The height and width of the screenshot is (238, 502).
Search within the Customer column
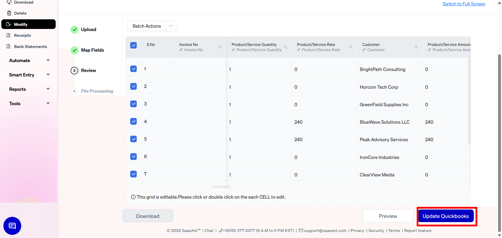(416, 47)
